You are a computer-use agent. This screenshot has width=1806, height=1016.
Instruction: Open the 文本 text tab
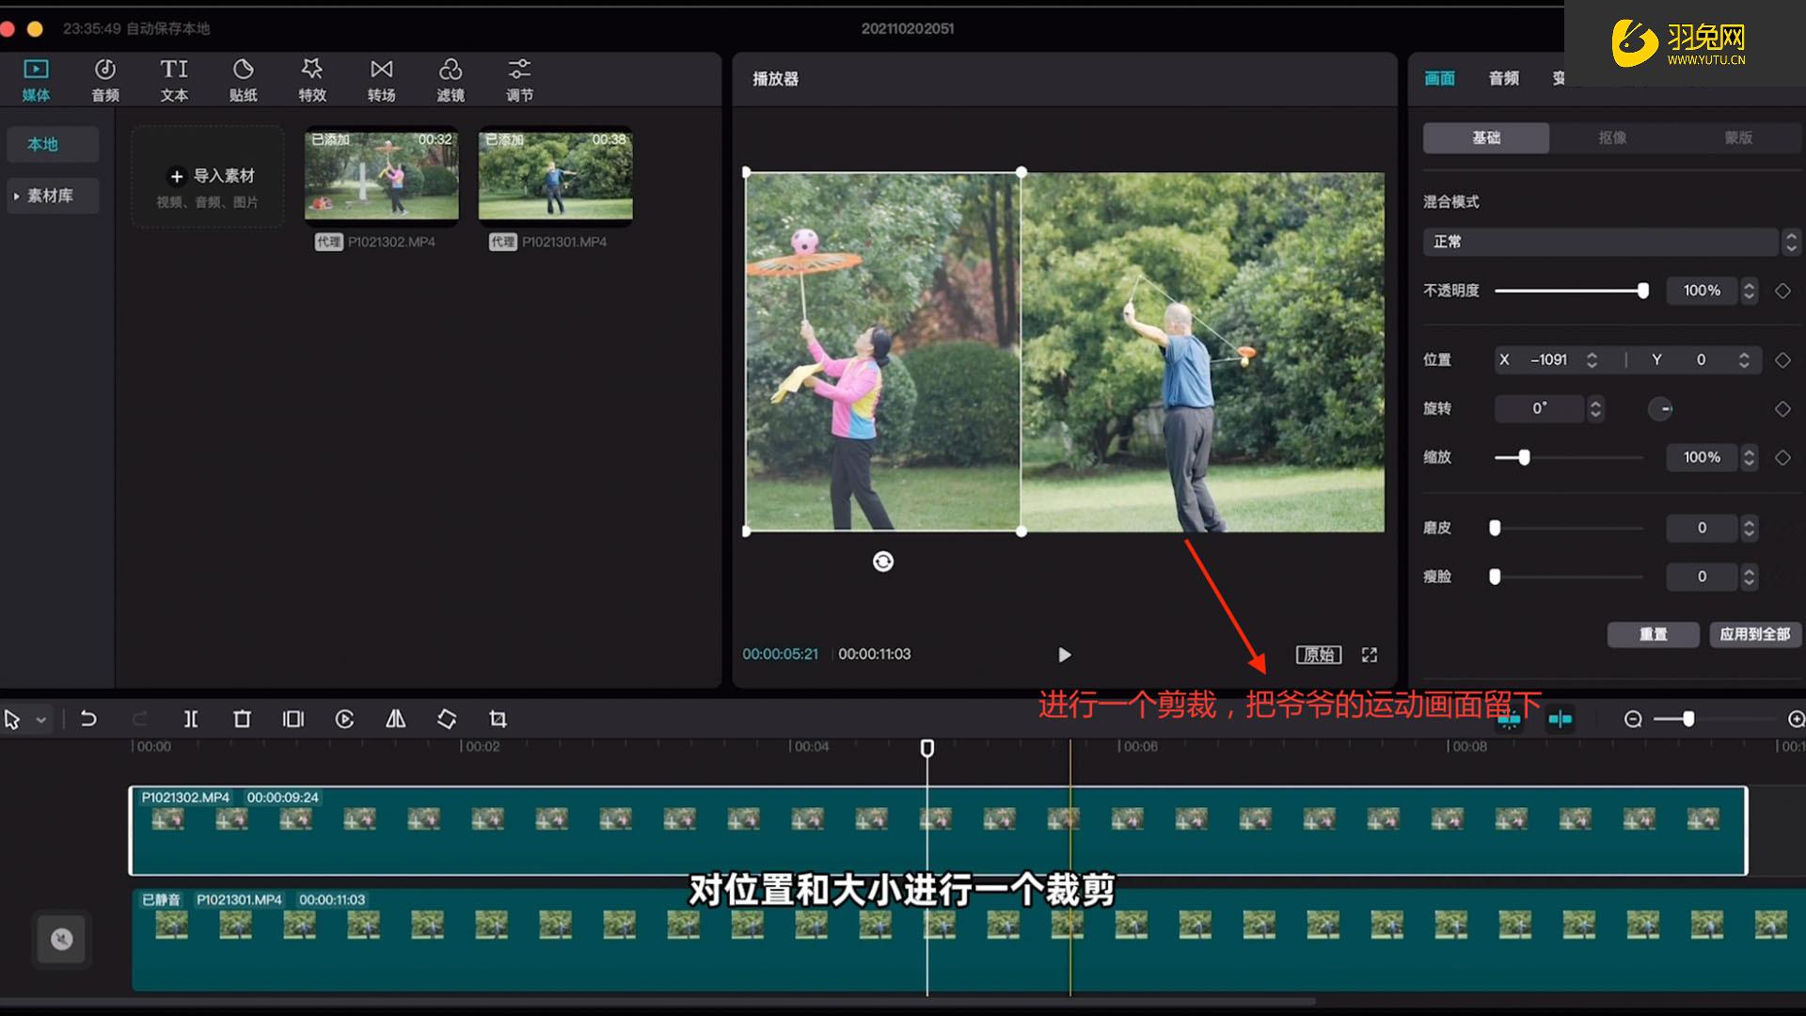click(x=174, y=80)
